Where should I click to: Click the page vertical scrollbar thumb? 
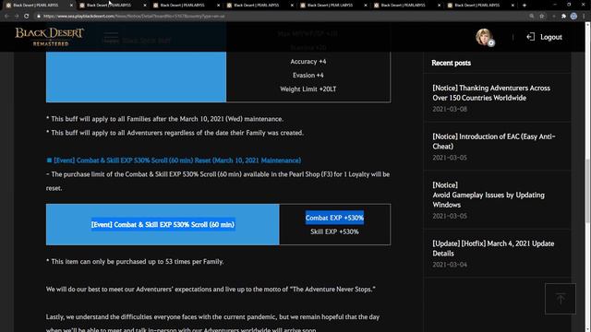pos(587,191)
